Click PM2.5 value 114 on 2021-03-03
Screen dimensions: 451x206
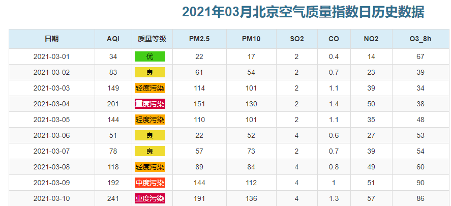coord(199,88)
